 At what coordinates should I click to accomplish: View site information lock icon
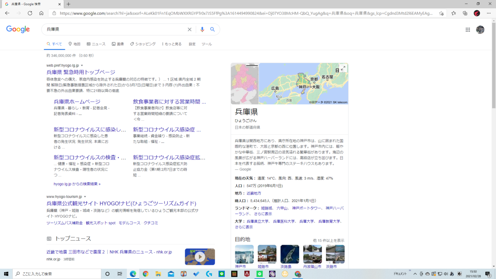click(x=54, y=13)
